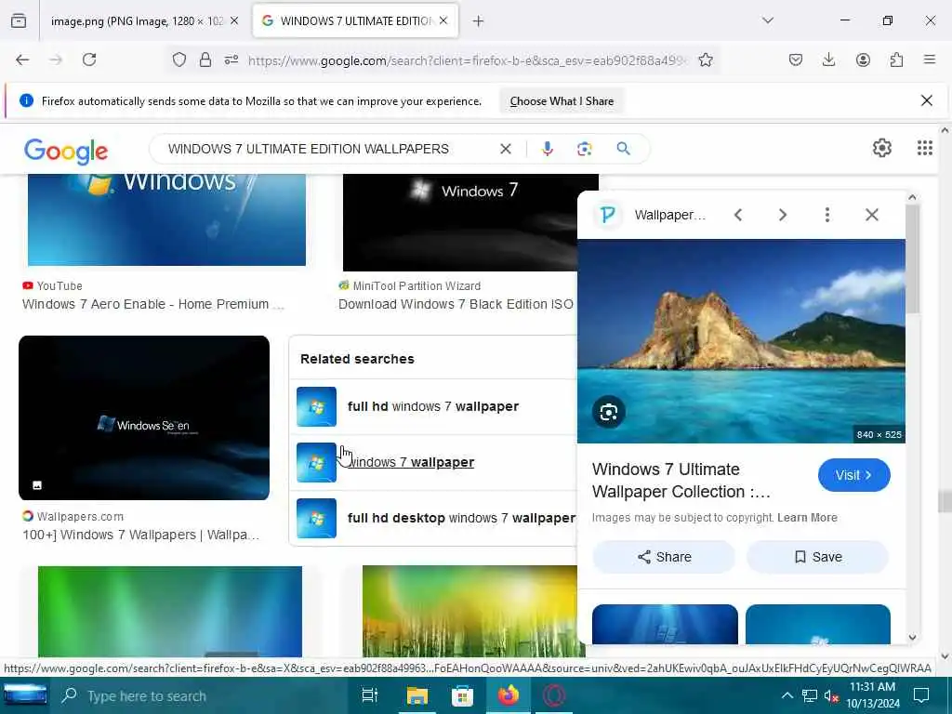Close the WINDOWS 7 ULTIMATE EDITION tab

coord(443,21)
